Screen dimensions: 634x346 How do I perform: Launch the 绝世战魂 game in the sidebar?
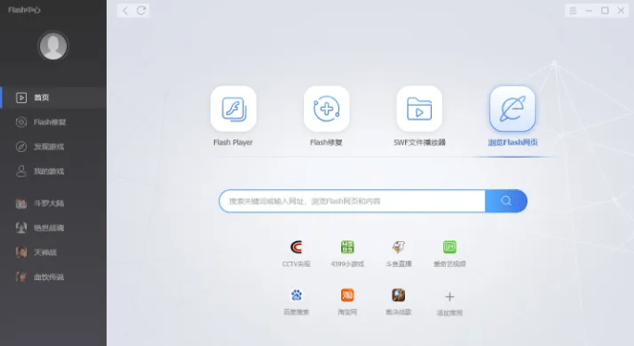(54, 228)
